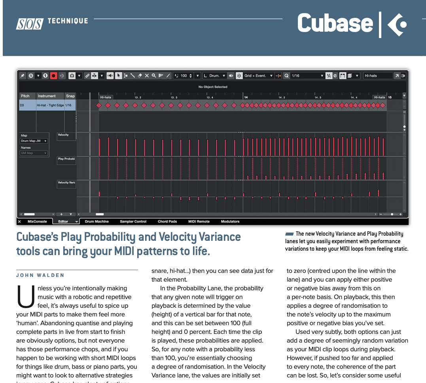Select the ascending bars tool icon
The image size is (426, 383).
coord(161,76)
